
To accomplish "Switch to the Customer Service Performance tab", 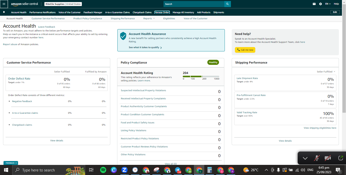I will [x=48, y=18].
